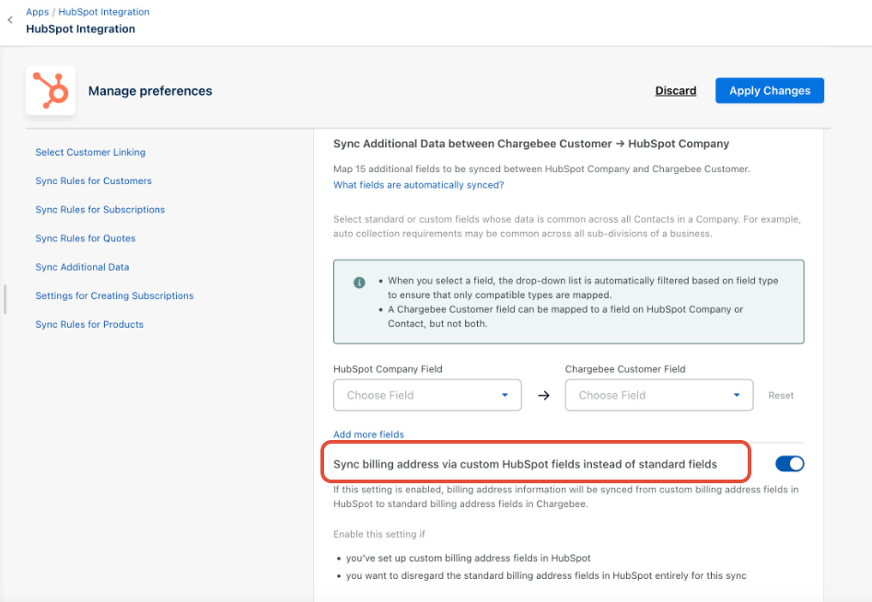872x602 pixels.
Task: Navigate to Sync Rules for Quotes
Action: pyautogui.click(x=85, y=238)
